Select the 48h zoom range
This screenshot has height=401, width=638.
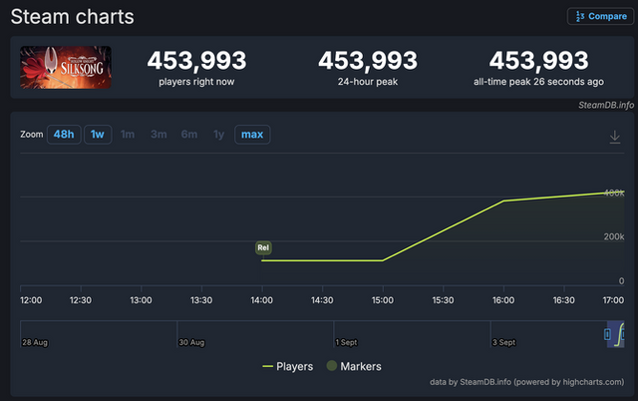(64, 135)
